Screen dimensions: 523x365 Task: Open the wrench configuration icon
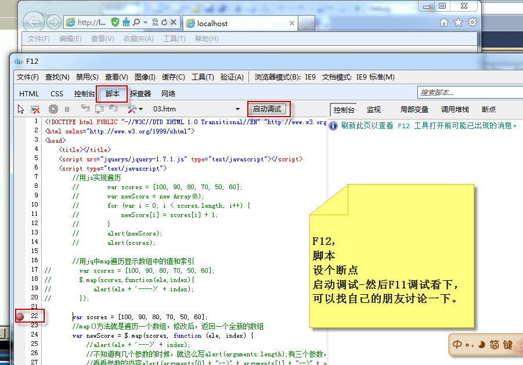point(132,109)
